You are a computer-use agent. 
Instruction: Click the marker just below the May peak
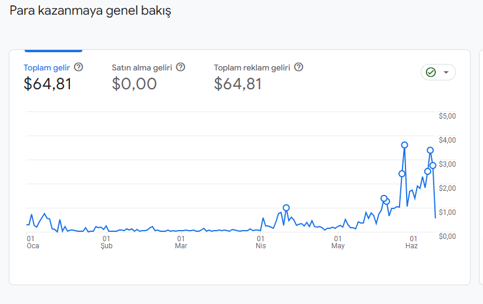402,174
